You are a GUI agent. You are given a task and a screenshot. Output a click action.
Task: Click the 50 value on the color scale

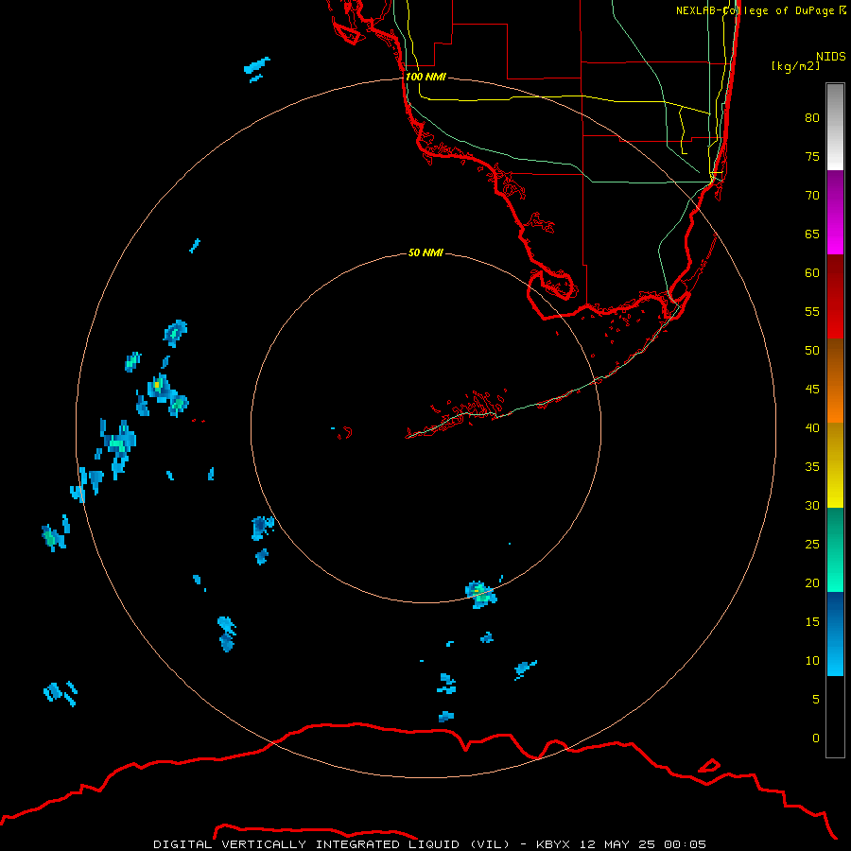point(812,350)
